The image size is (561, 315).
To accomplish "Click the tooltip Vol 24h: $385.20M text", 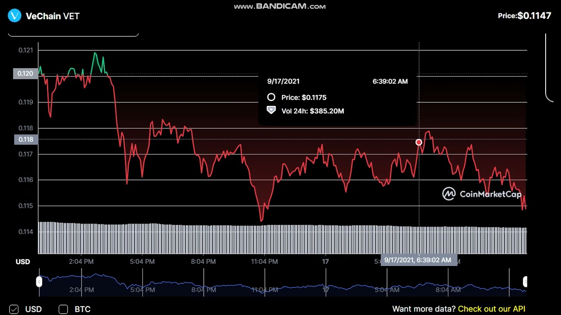I will (312, 111).
